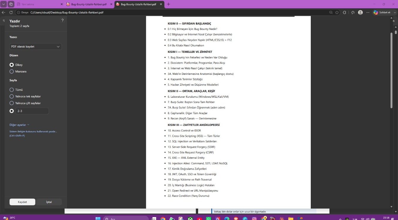This screenshot has height=220, width=398.
Task: Select the custom page range radio button
Action: 12,111
